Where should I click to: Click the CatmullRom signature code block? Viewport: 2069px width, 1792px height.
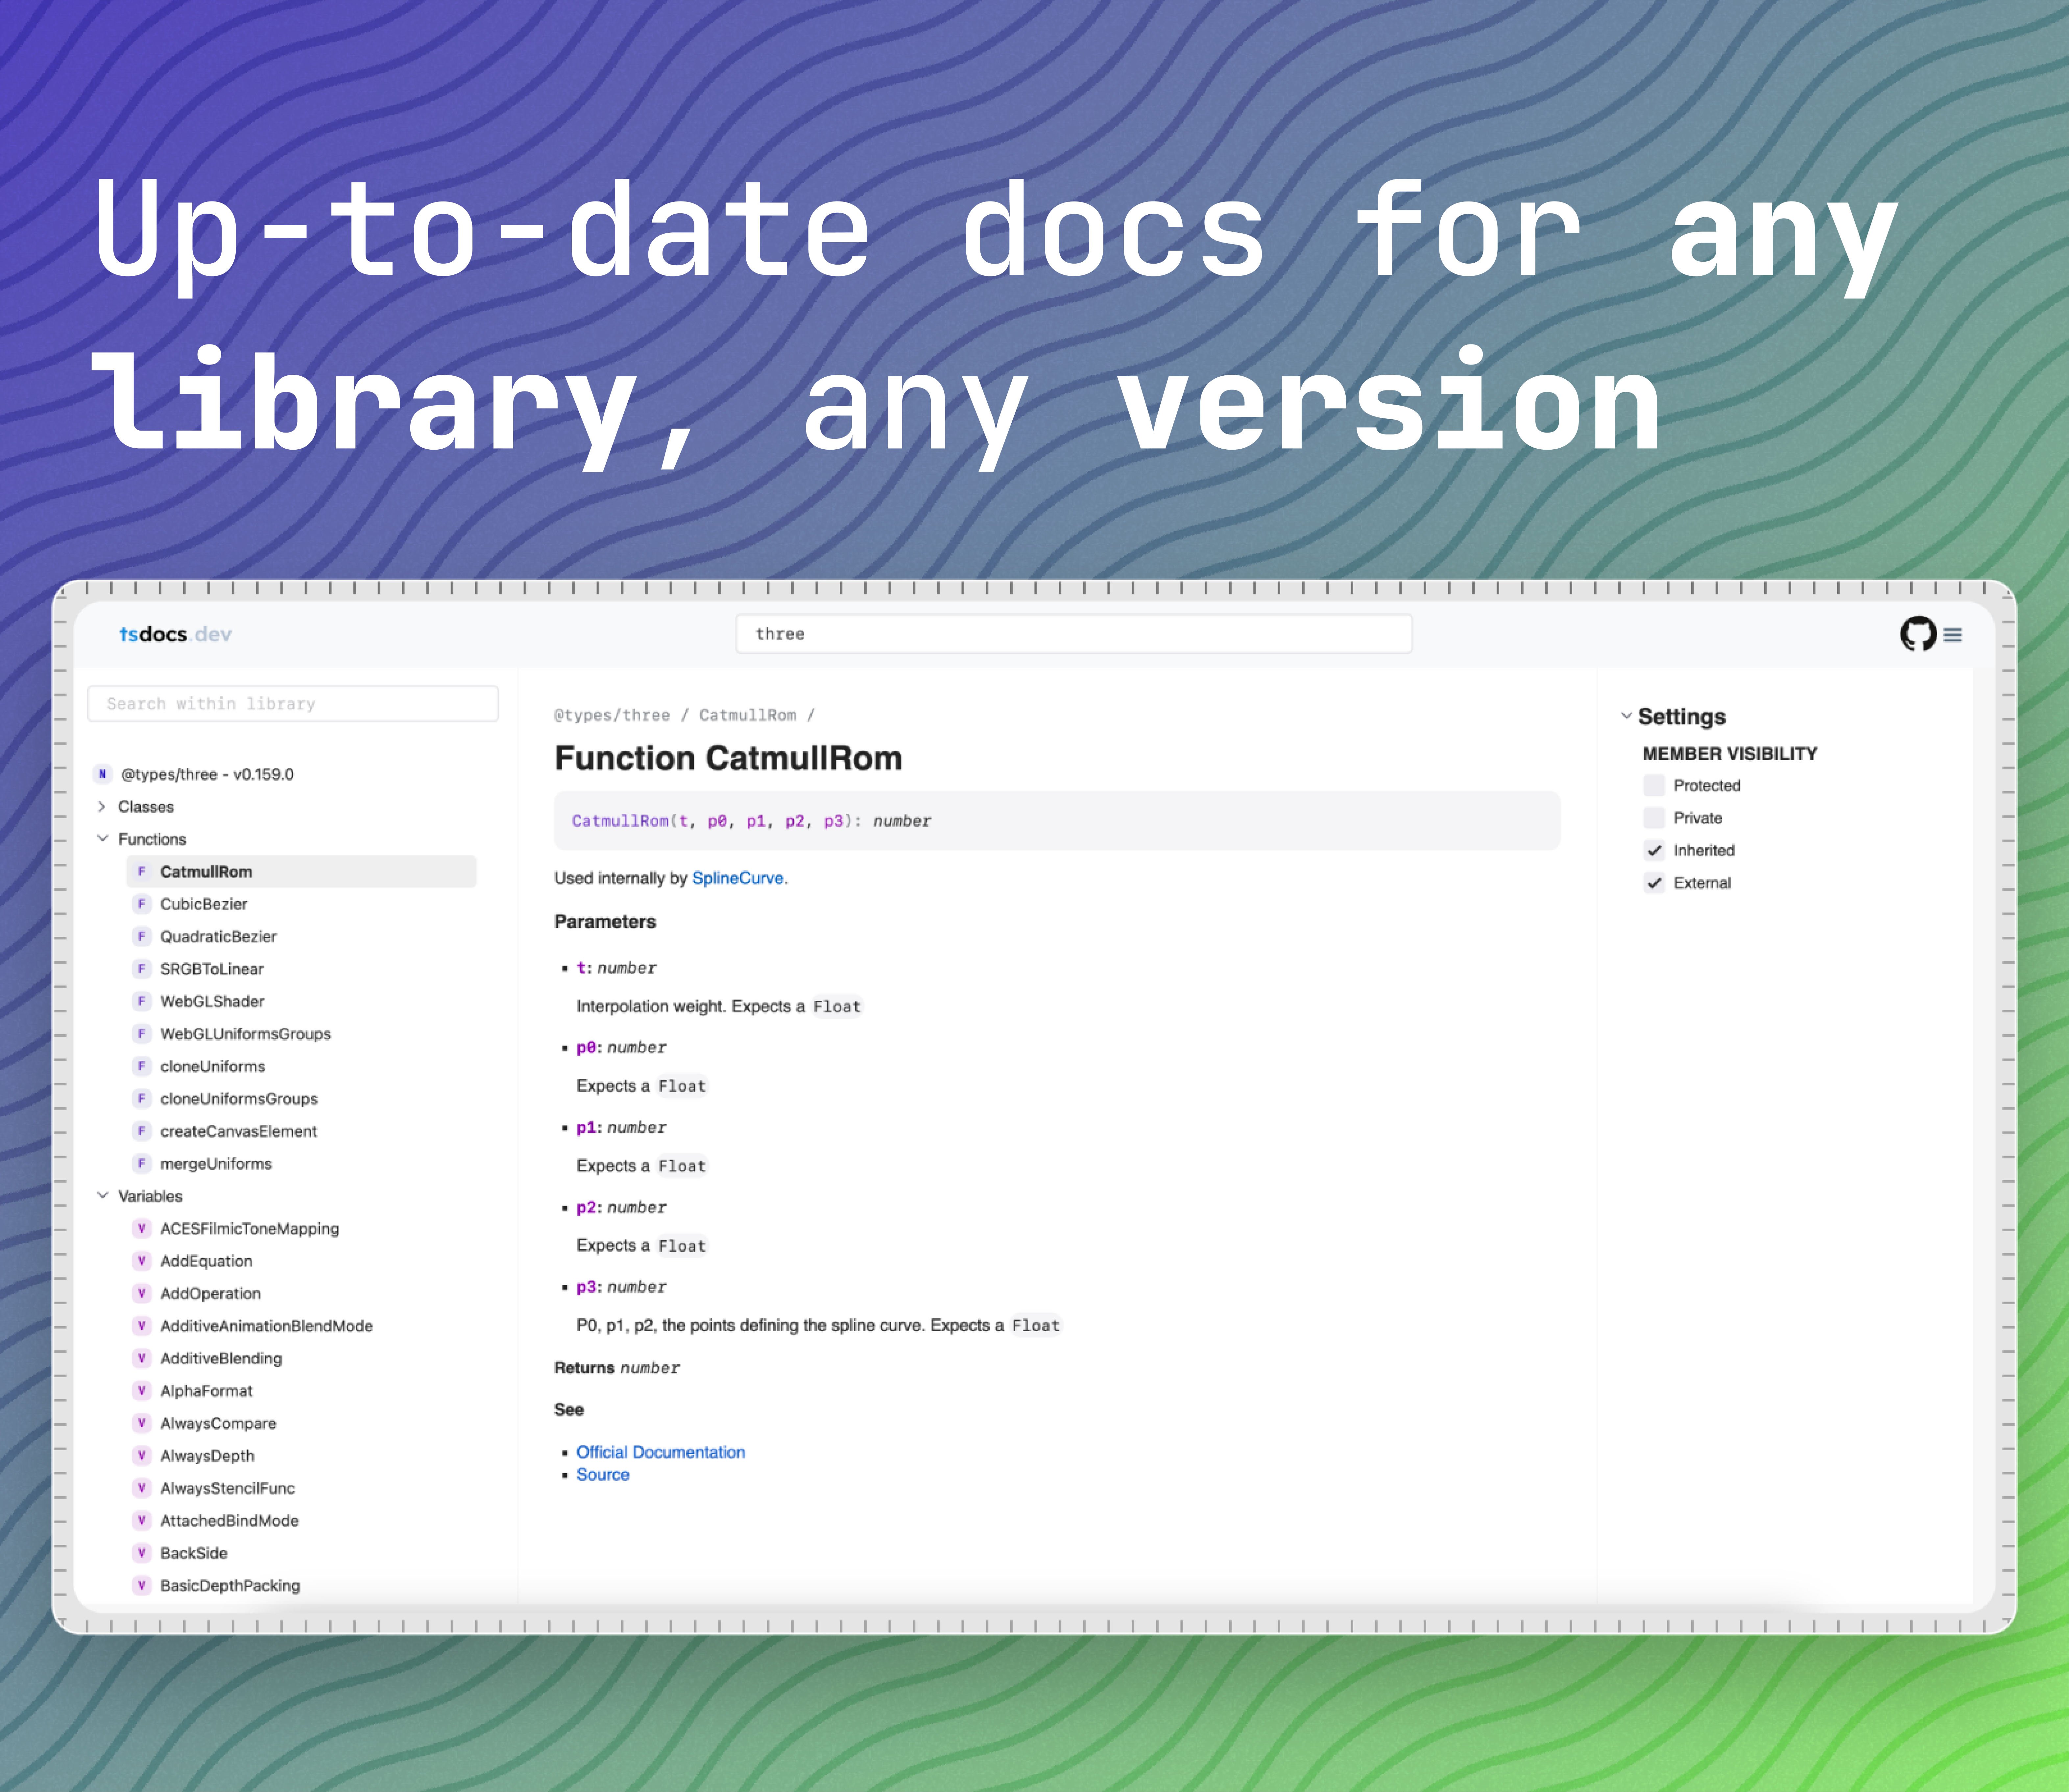pyautogui.click(x=1057, y=821)
